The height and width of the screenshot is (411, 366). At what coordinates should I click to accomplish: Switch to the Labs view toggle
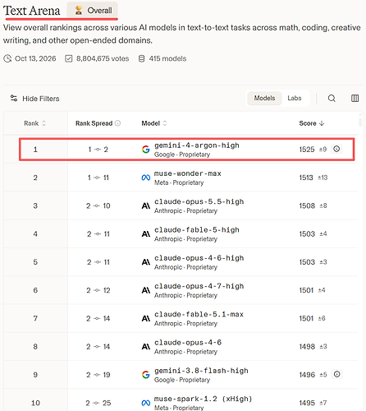click(295, 98)
